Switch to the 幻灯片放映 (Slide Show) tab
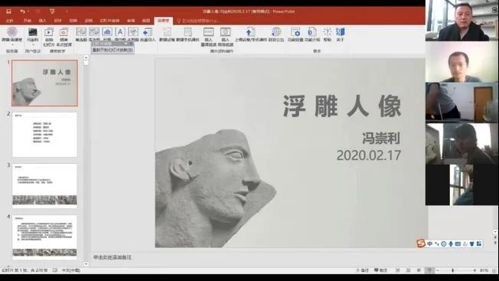499x281 pixels. [x=109, y=21]
